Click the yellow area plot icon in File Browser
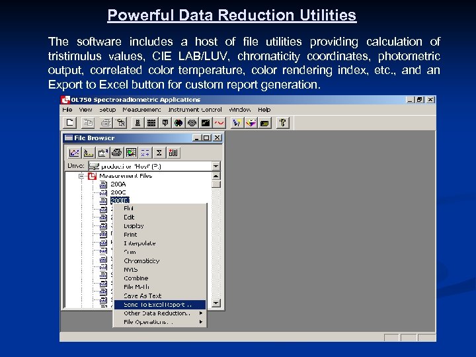 [89, 153]
